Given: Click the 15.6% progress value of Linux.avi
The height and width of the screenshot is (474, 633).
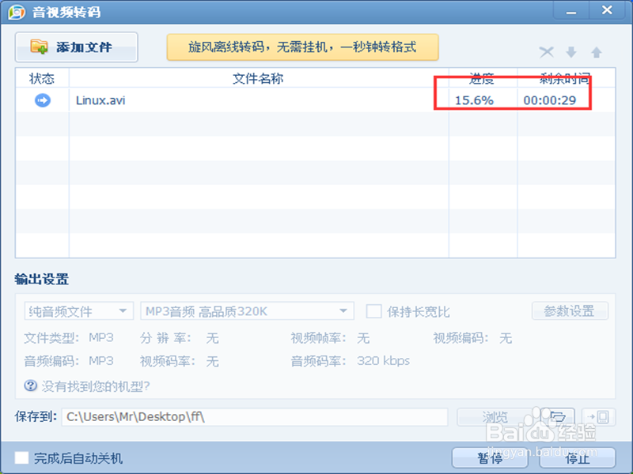Looking at the screenshot, I should 473,100.
